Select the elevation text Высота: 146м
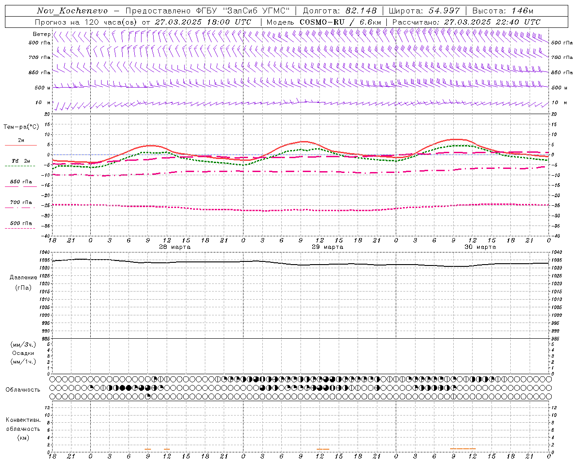 point(503,11)
